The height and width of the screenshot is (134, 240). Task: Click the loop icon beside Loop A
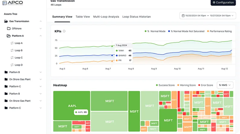pyautogui.click(x=12, y=43)
